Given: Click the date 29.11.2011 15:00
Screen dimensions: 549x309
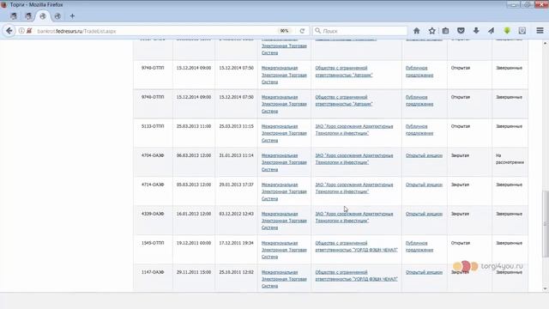Looking at the screenshot, I should coord(194,272).
